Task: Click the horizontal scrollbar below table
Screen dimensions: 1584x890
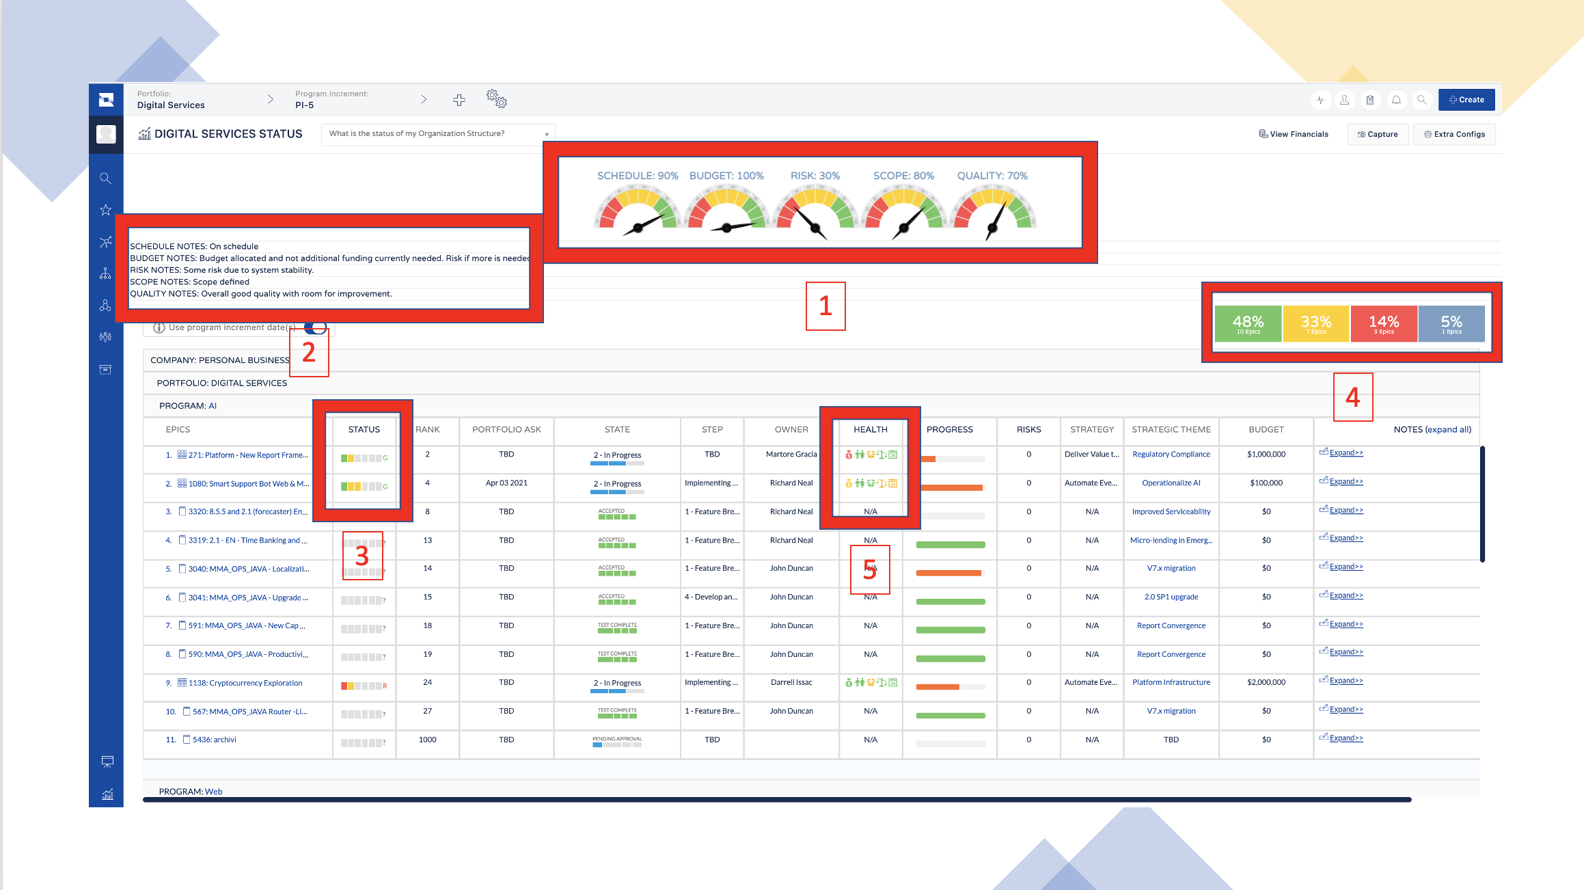Action: [777, 799]
